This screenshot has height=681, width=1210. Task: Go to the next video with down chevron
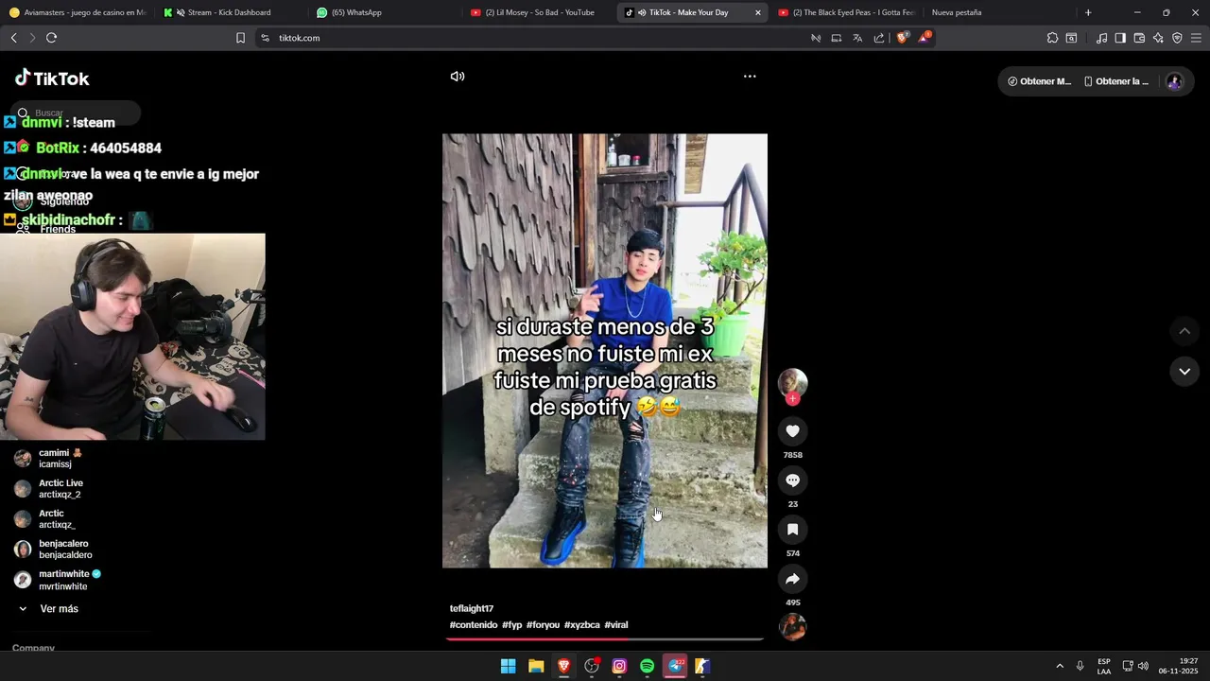[1184, 372]
